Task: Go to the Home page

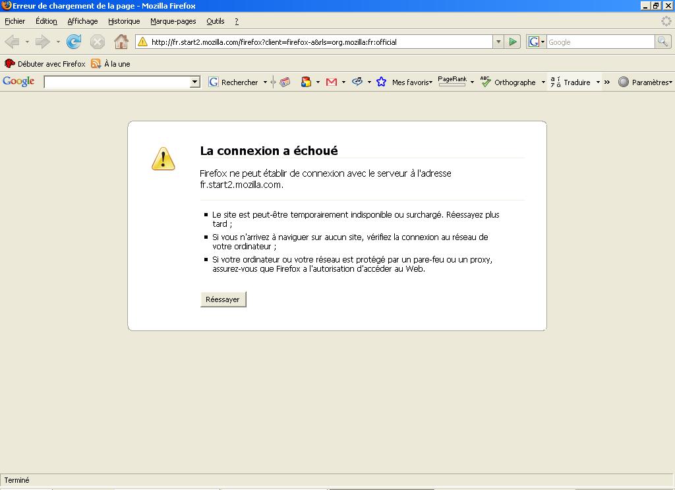Action: point(121,42)
